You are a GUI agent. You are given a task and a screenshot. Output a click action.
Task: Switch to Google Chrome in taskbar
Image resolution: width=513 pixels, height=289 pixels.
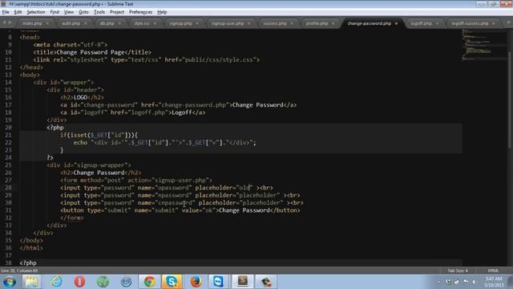(149, 282)
